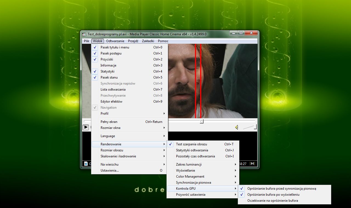Close the Media Player Classic window
Image resolution: width=351 pixels, height=208 pixels.
click(x=251, y=34)
